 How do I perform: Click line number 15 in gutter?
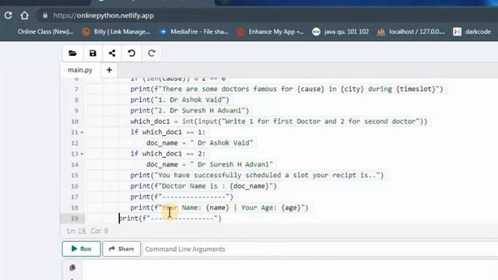(x=75, y=176)
